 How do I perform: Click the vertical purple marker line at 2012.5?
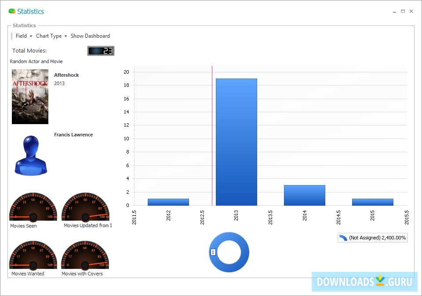click(x=212, y=136)
